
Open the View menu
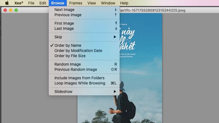[92, 3]
